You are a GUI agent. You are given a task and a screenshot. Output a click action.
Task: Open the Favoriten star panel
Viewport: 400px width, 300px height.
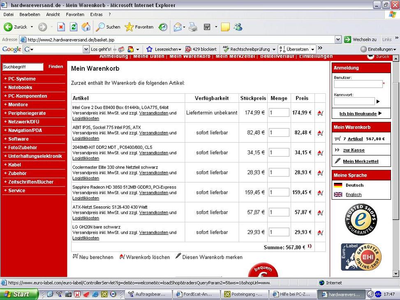pos(139,27)
